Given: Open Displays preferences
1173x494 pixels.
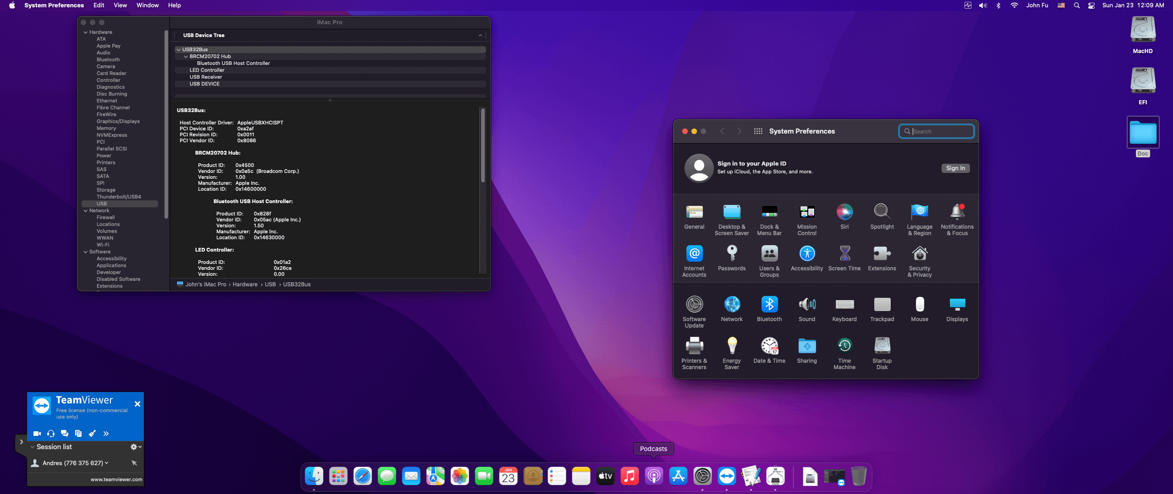Looking at the screenshot, I should [x=957, y=309].
